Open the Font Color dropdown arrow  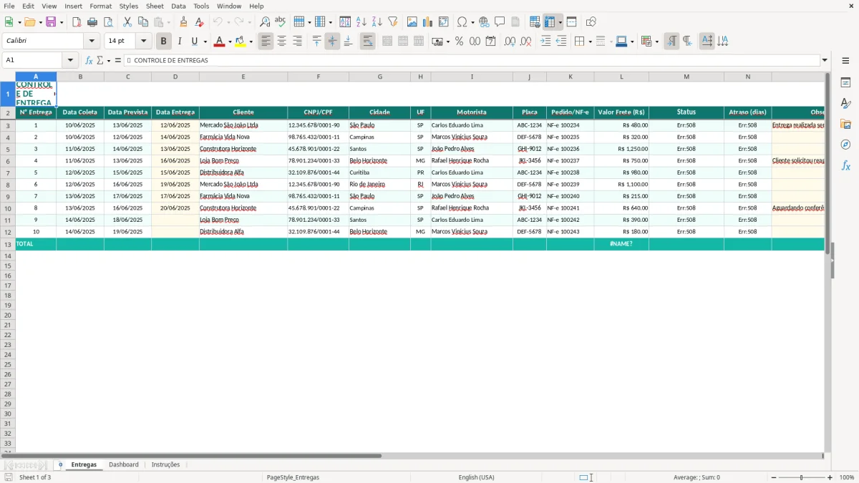click(x=230, y=42)
